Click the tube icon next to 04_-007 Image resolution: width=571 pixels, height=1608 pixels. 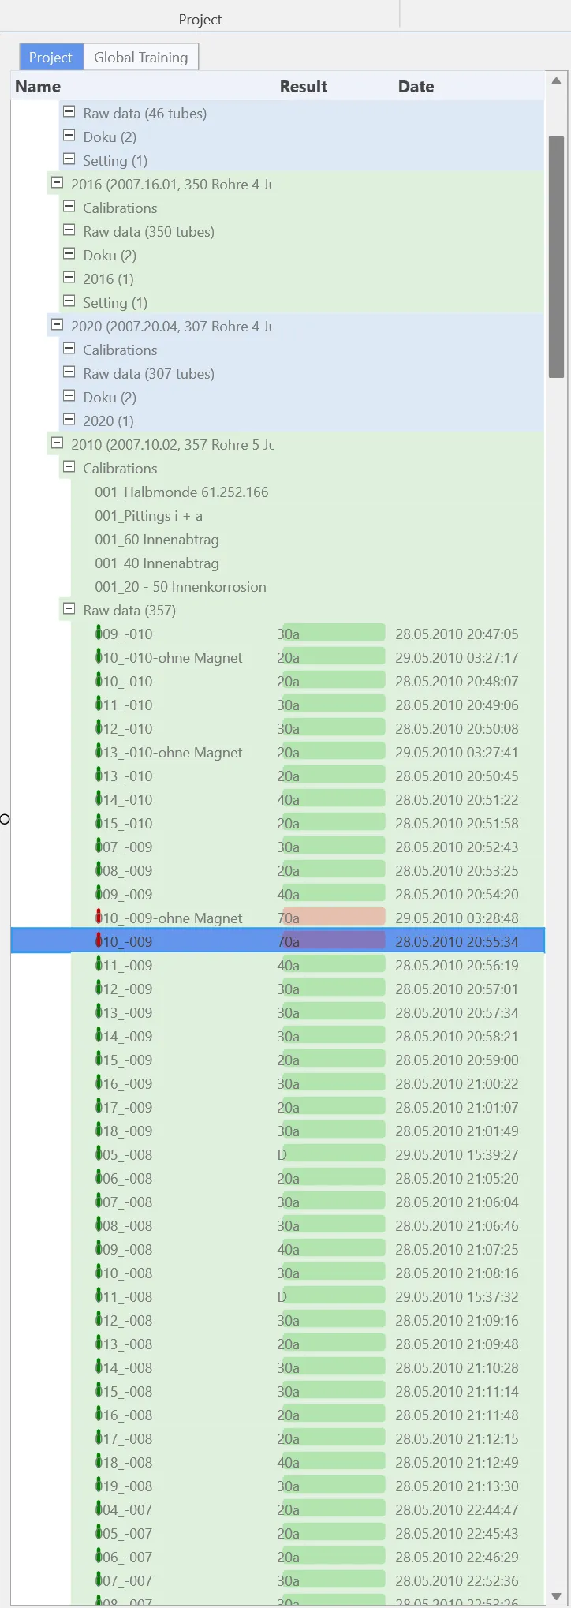pyautogui.click(x=99, y=1509)
